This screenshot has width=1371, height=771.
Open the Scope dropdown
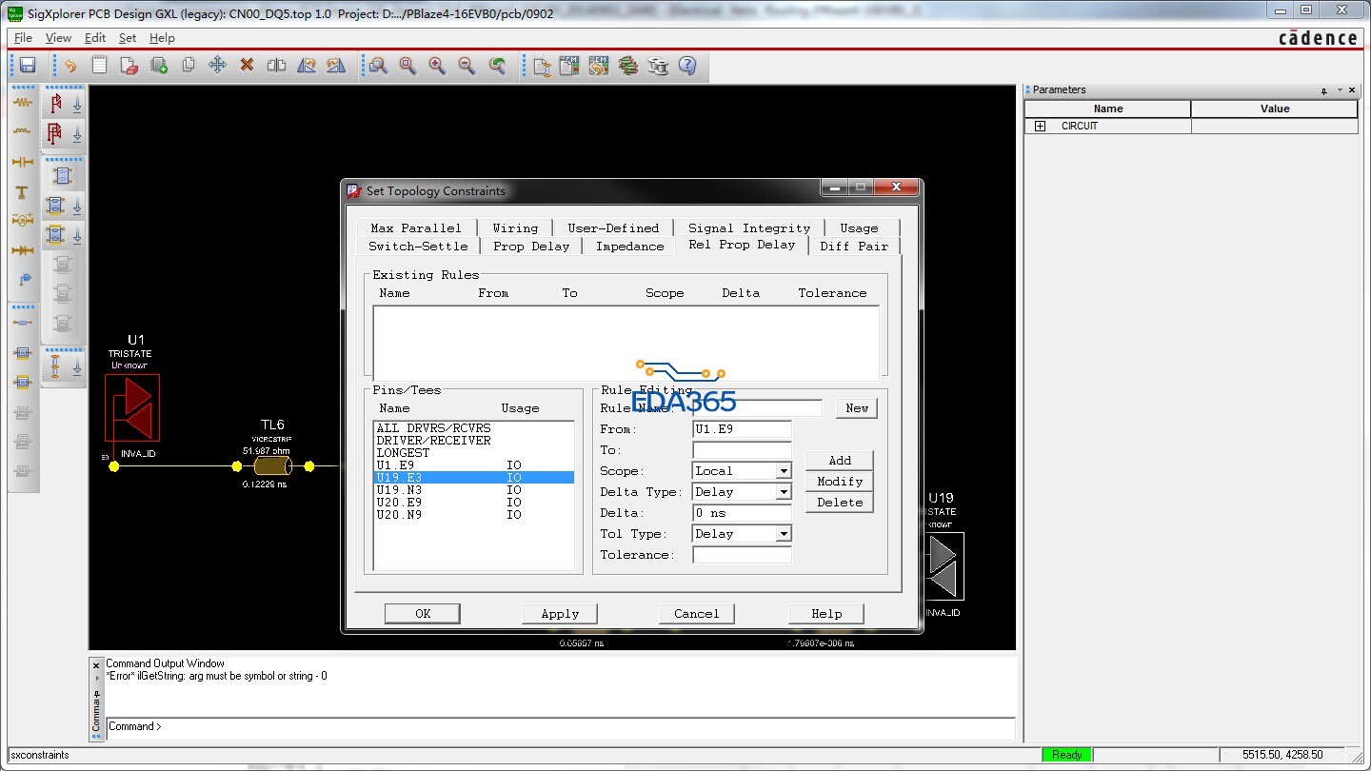click(783, 471)
